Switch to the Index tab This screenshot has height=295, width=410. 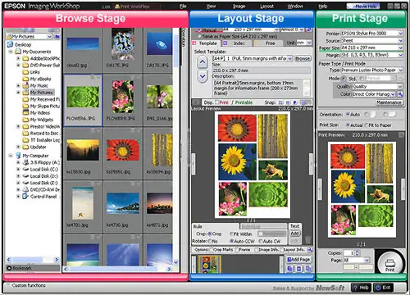point(237,43)
